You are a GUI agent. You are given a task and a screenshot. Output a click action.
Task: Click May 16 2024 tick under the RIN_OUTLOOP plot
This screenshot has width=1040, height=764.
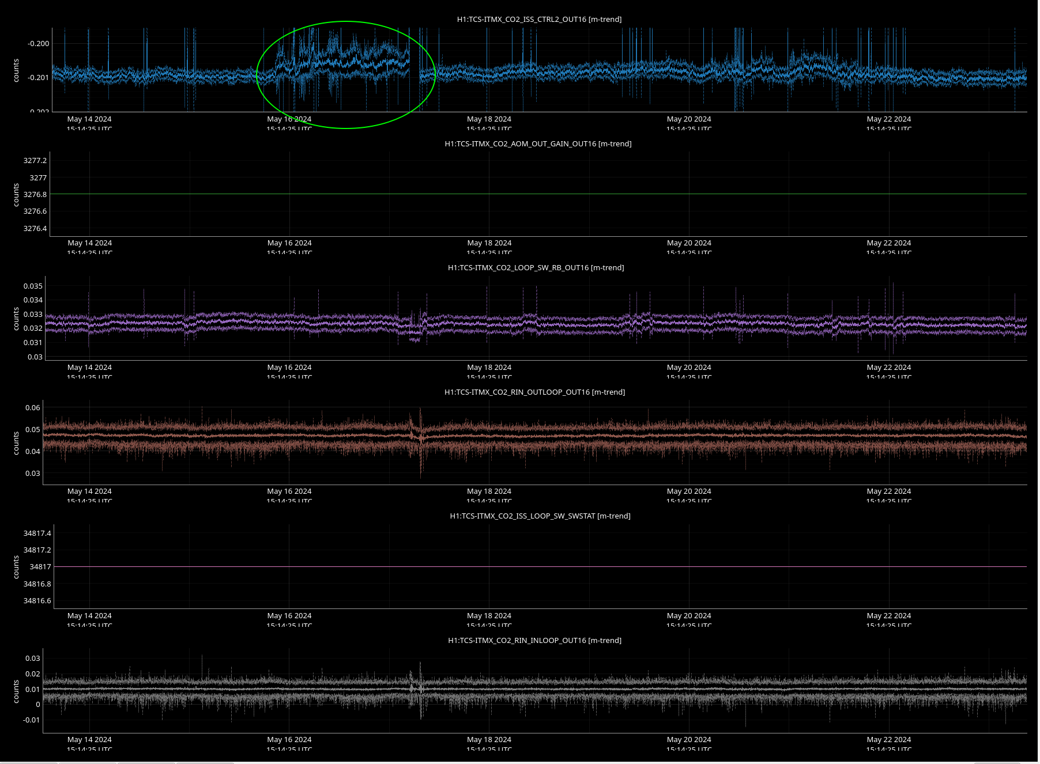pos(289,491)
